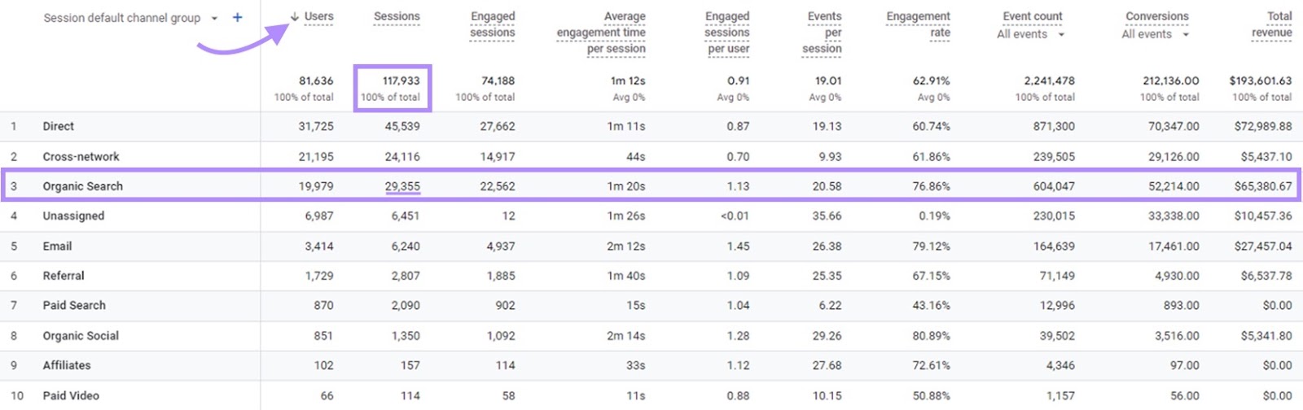This screenshot has width=1303, height=410.
Task: Click total sessions value 117,933
Action: point(401,81)
